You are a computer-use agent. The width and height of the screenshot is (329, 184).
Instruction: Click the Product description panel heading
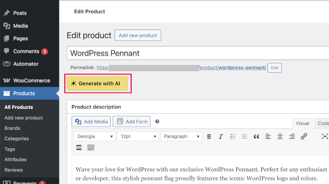pyautogui.click(x=96, y=107)
